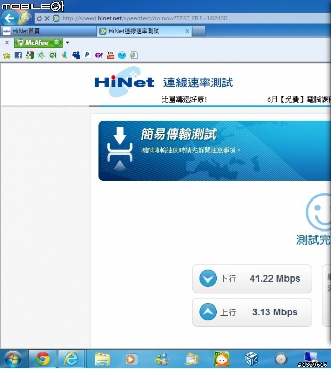
Task: Click the URL in the address bar
Action: point(145,18)
